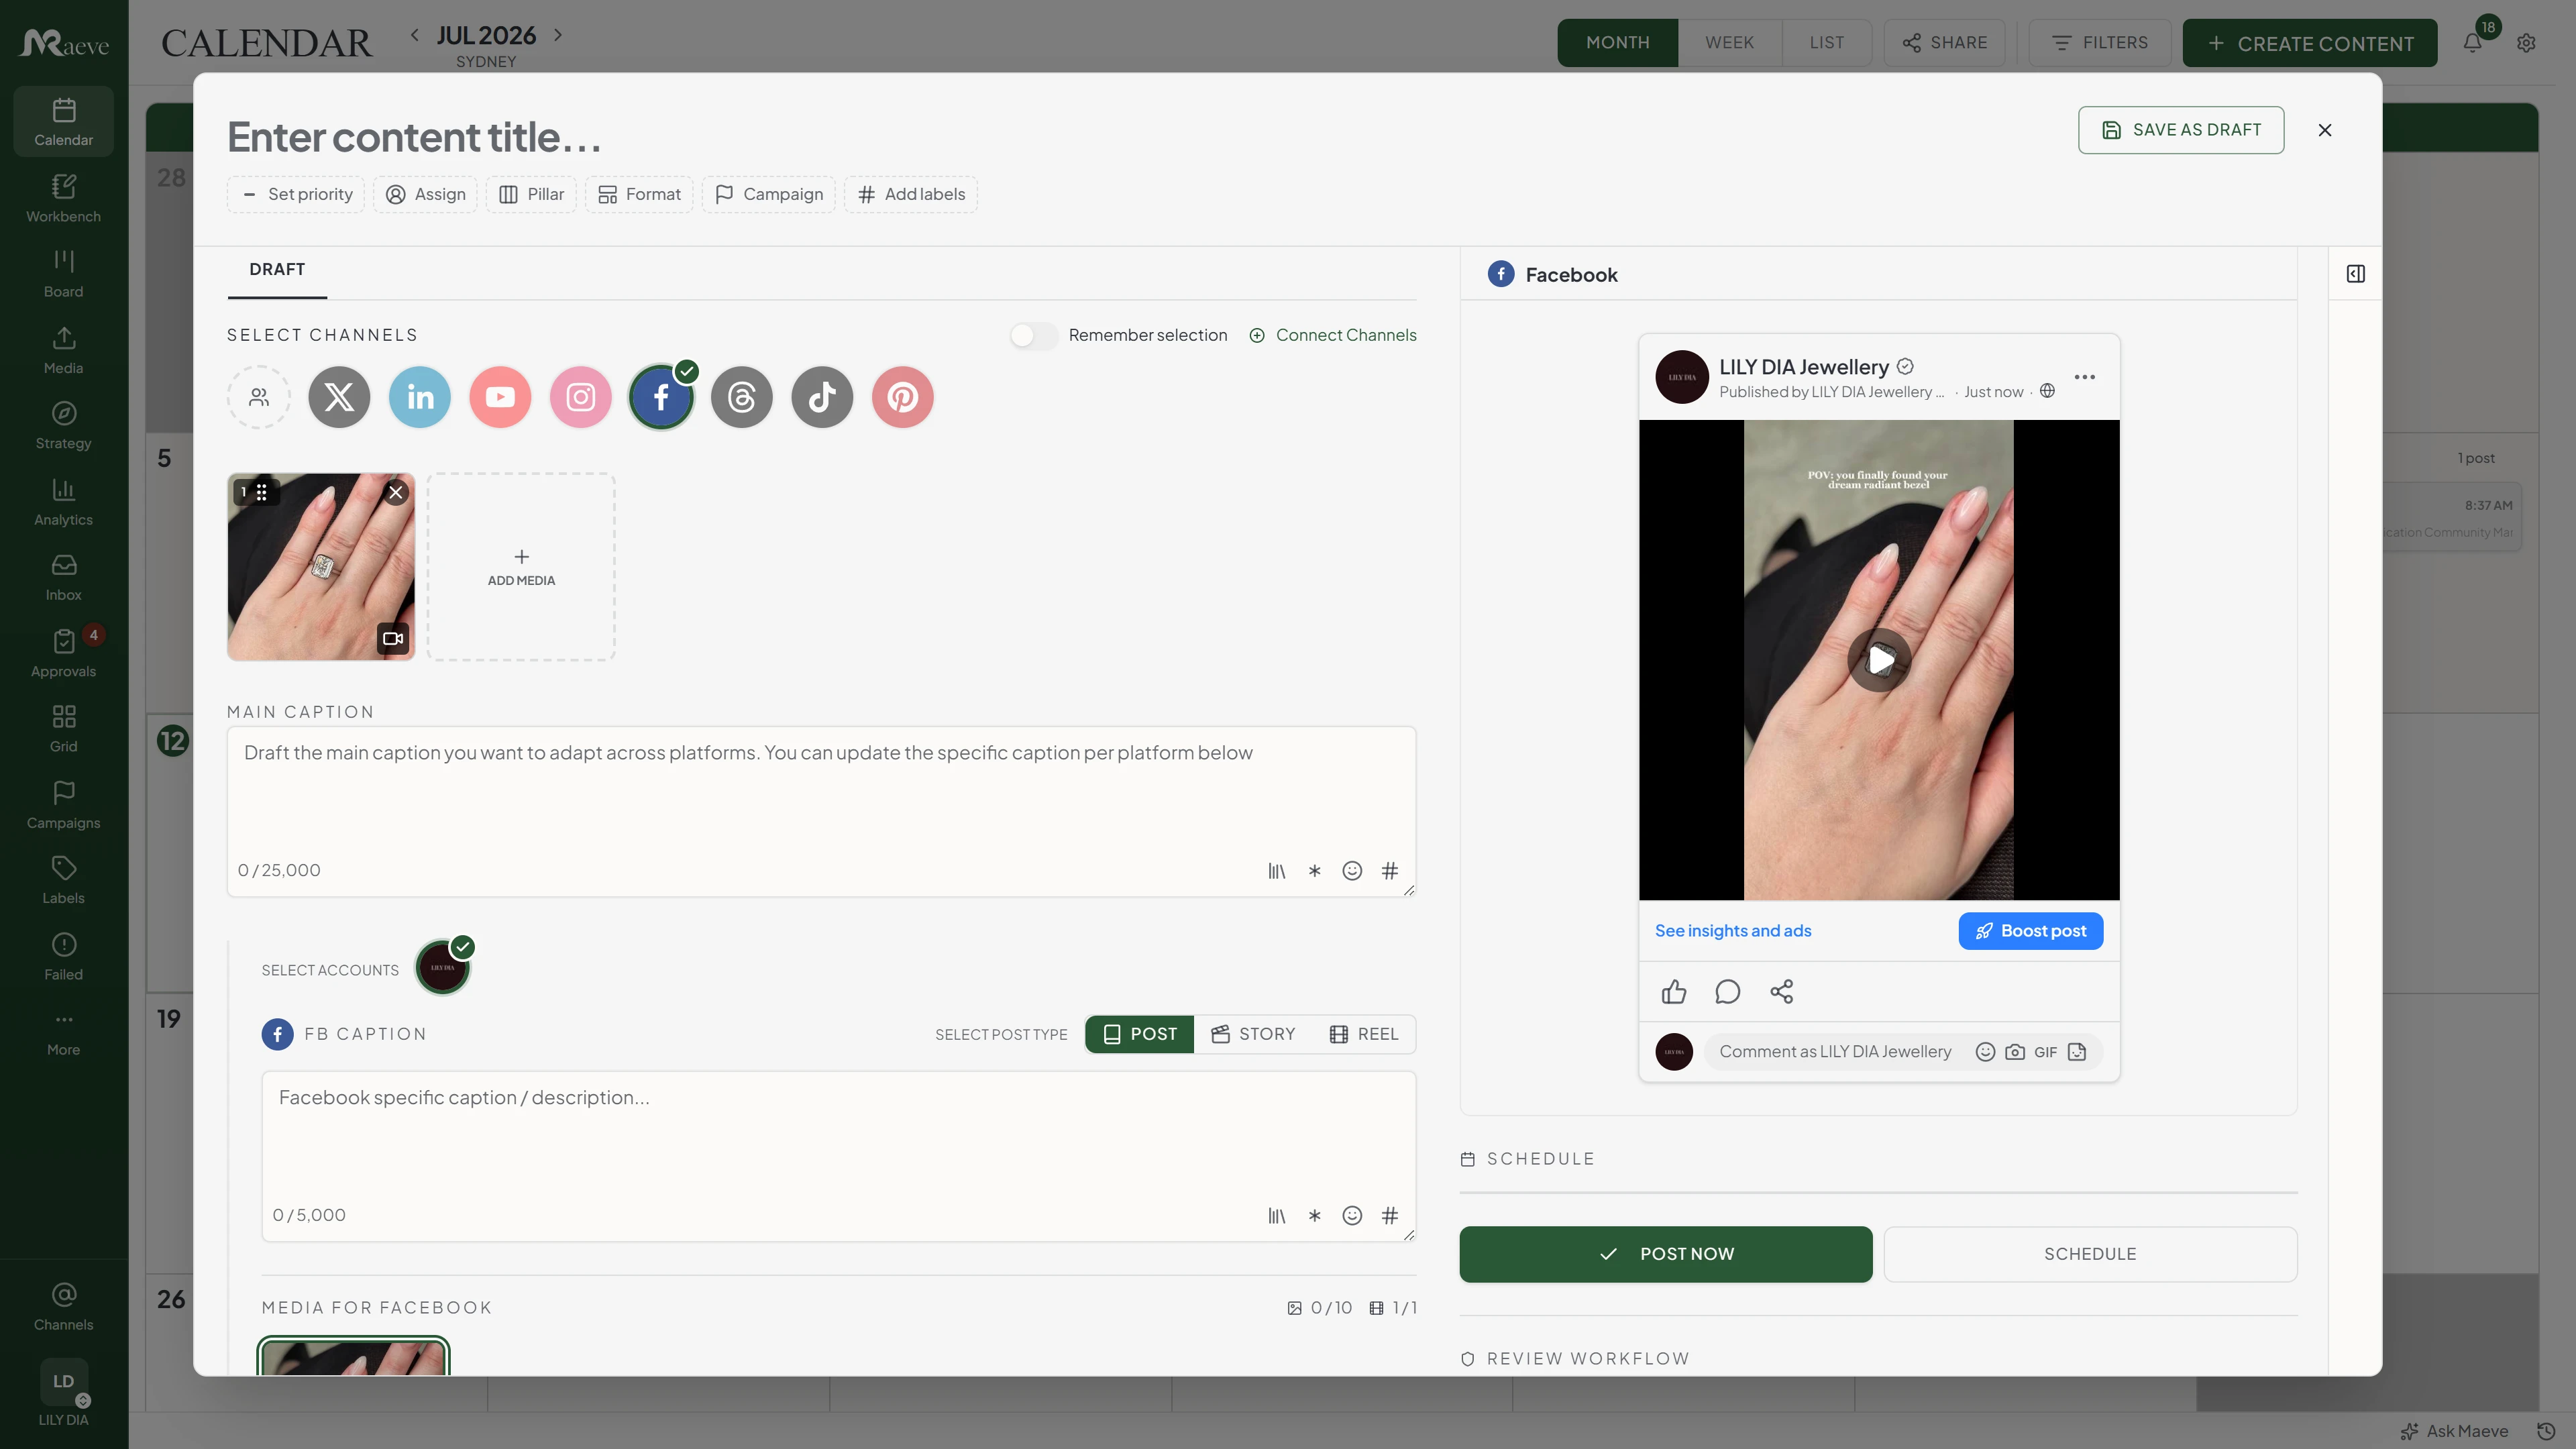Open Campaigns from the sidebar
The width and height of the screenshot is (2576, 1449).
63,804
